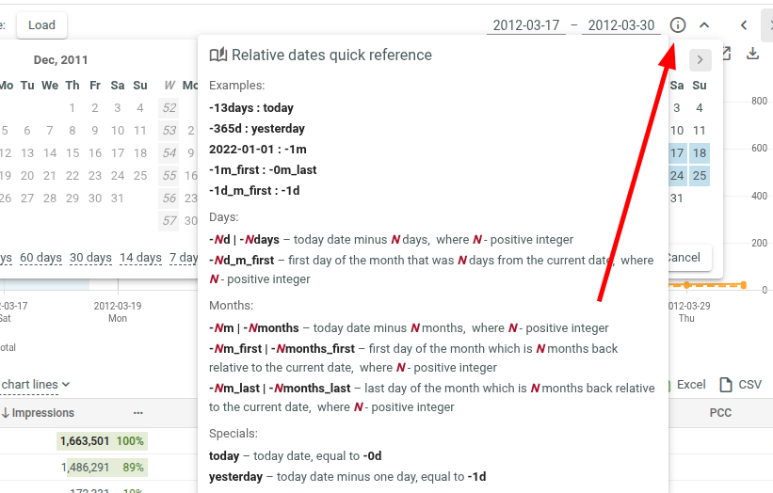This screenshot has height=493, width=773.
Task: Select week 54 in the calendar
Action: pos(169,153)
